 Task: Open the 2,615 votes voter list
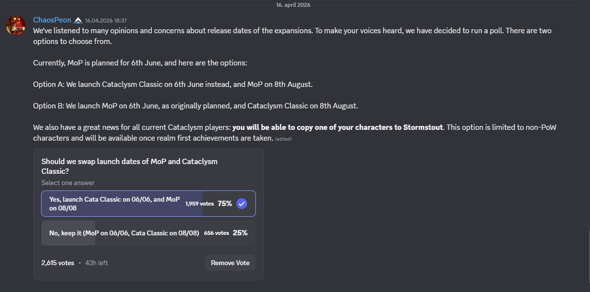[58, 263]
